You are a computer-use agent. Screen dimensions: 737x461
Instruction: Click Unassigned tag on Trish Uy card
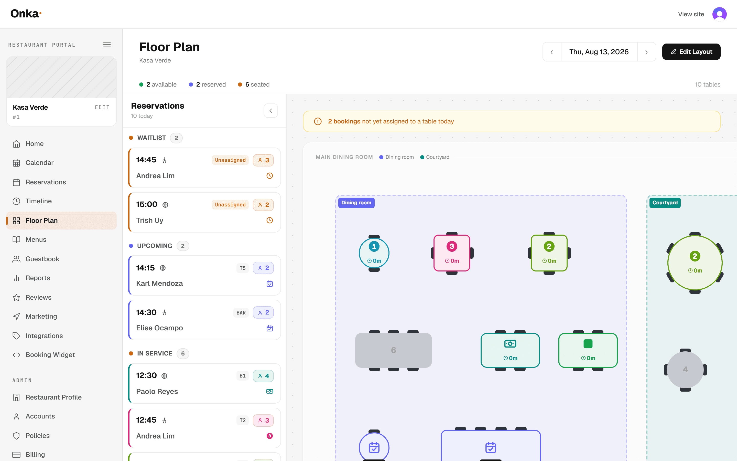click(230, 205)
